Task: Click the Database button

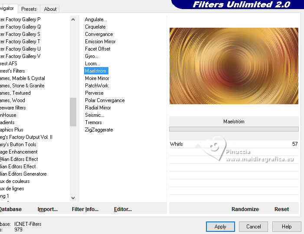Action: tap(11, 209)
